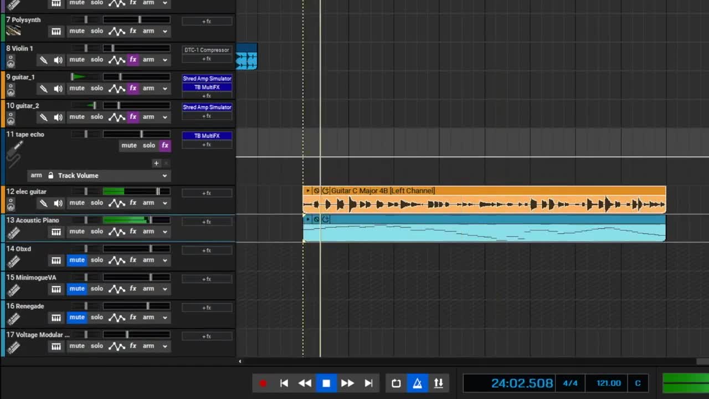
Task: Click the instrument icon of MinimogueVA track
Action: (x=14, y=289)
